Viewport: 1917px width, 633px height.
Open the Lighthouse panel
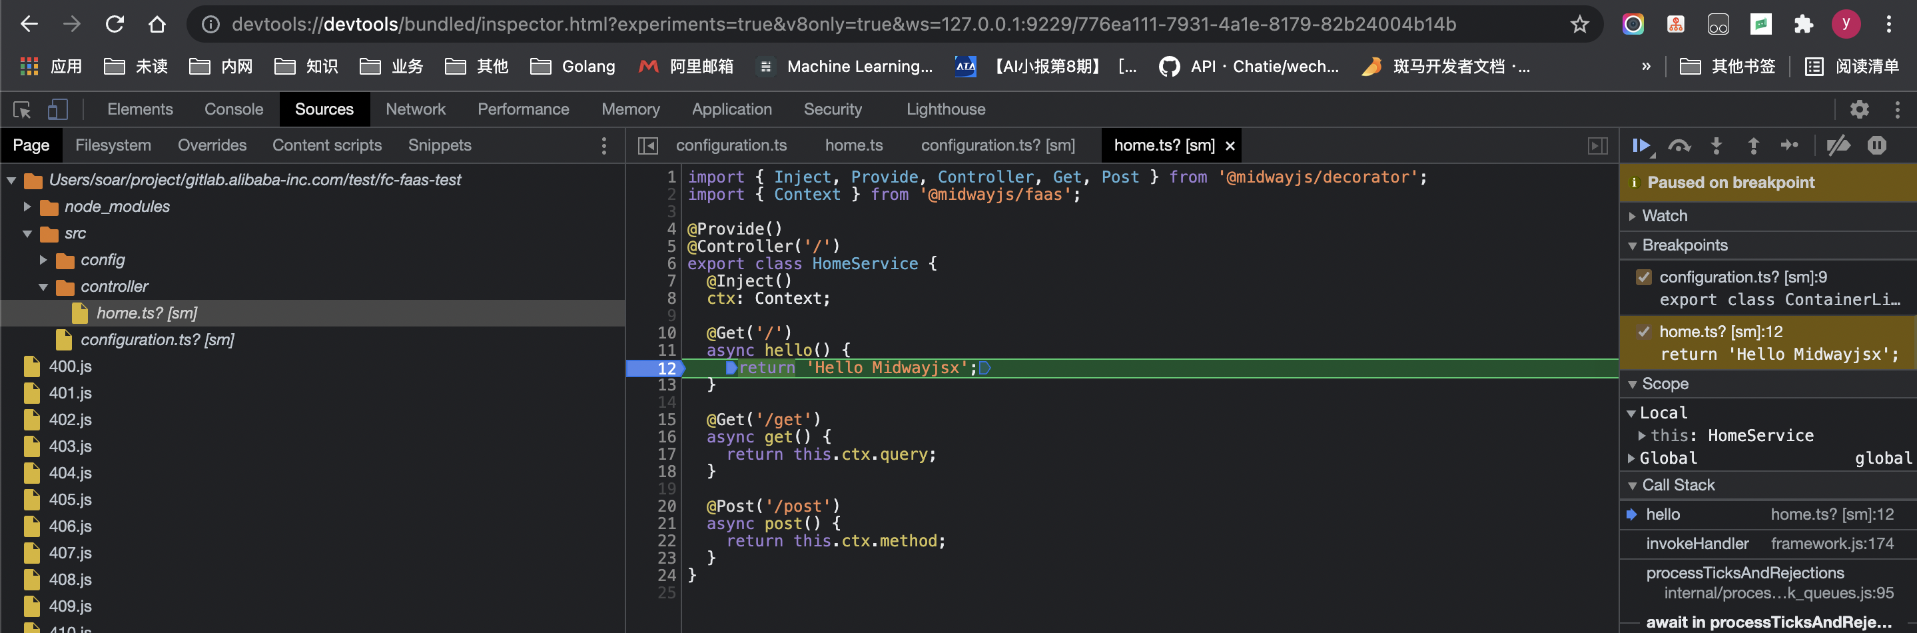coord(945,109)
